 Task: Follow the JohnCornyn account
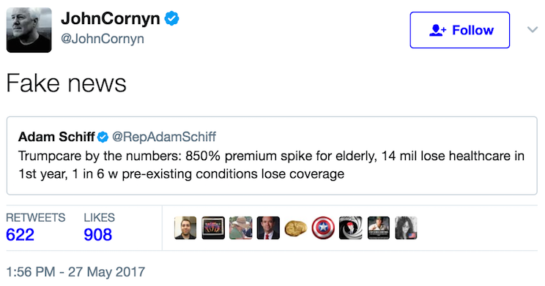point(459,30)
